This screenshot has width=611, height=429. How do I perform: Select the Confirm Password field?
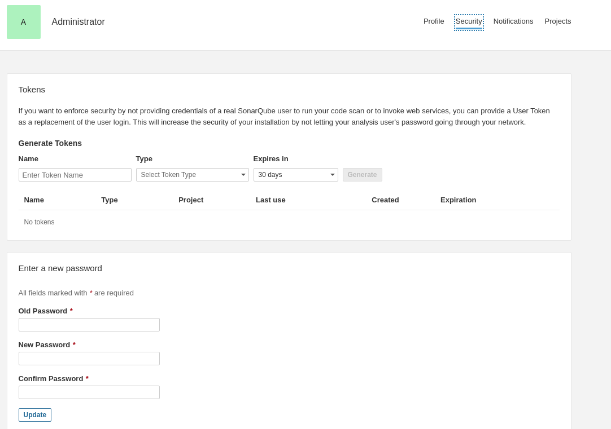coord(89,392)
